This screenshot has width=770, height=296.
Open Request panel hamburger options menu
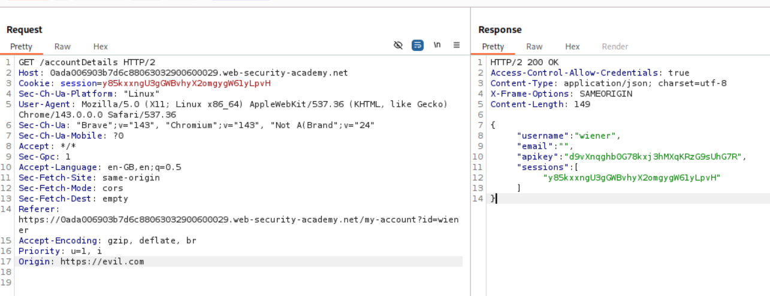457,45
